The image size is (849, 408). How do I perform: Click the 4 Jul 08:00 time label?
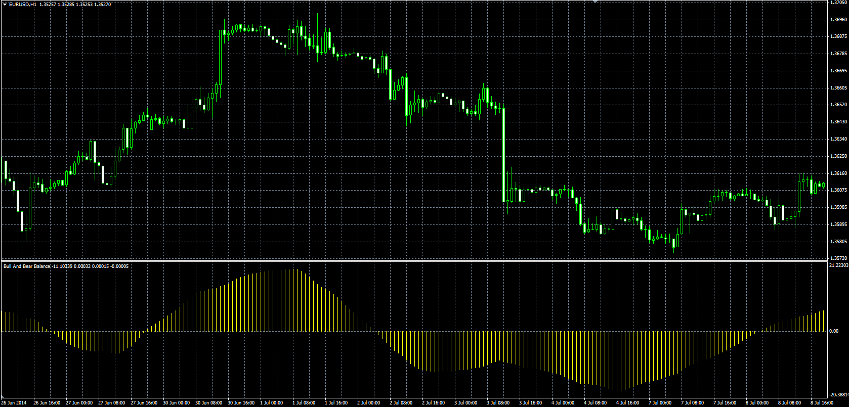[596, 403]
